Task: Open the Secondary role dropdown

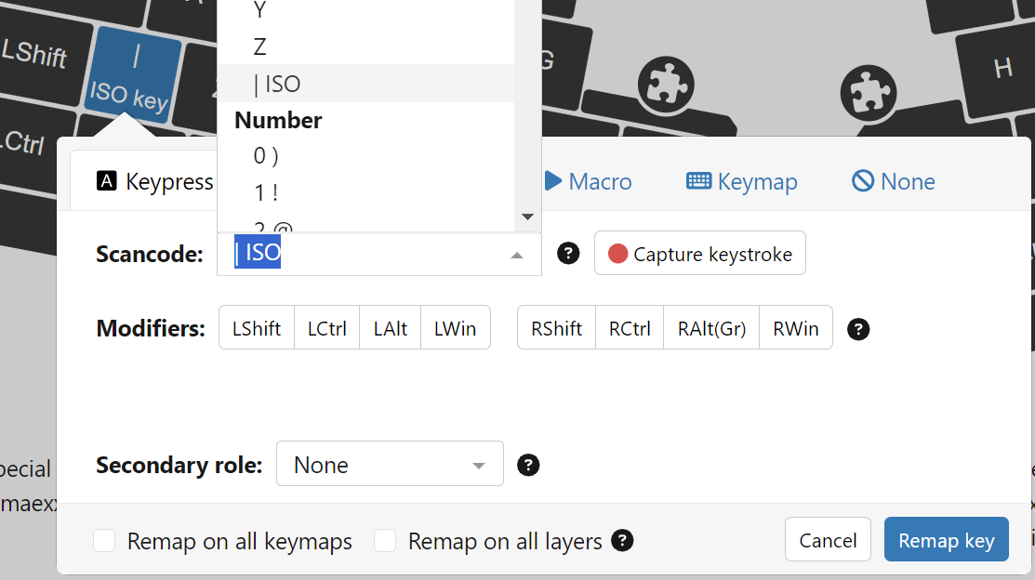Action: (390, 464)
